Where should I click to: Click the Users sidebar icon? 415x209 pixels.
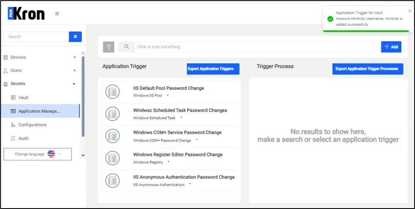5,70
